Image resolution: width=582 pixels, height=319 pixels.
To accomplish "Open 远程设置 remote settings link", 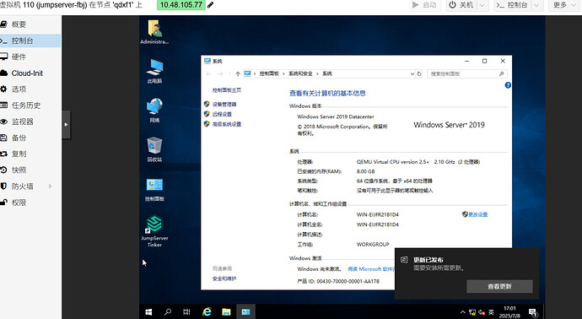I will coord(222,115).
